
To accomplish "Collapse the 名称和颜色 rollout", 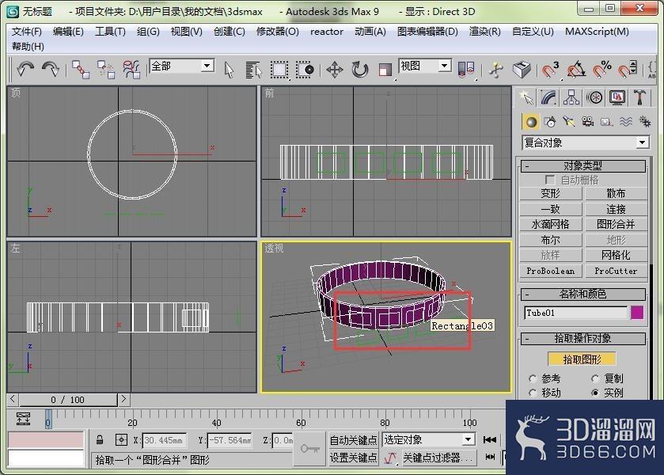I will point(583,294).
